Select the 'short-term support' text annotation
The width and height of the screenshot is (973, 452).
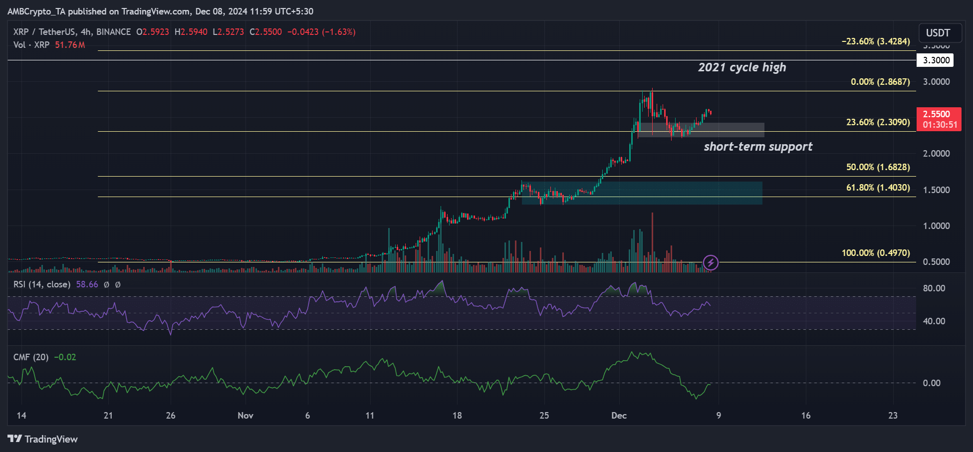[x=758, y=147]
